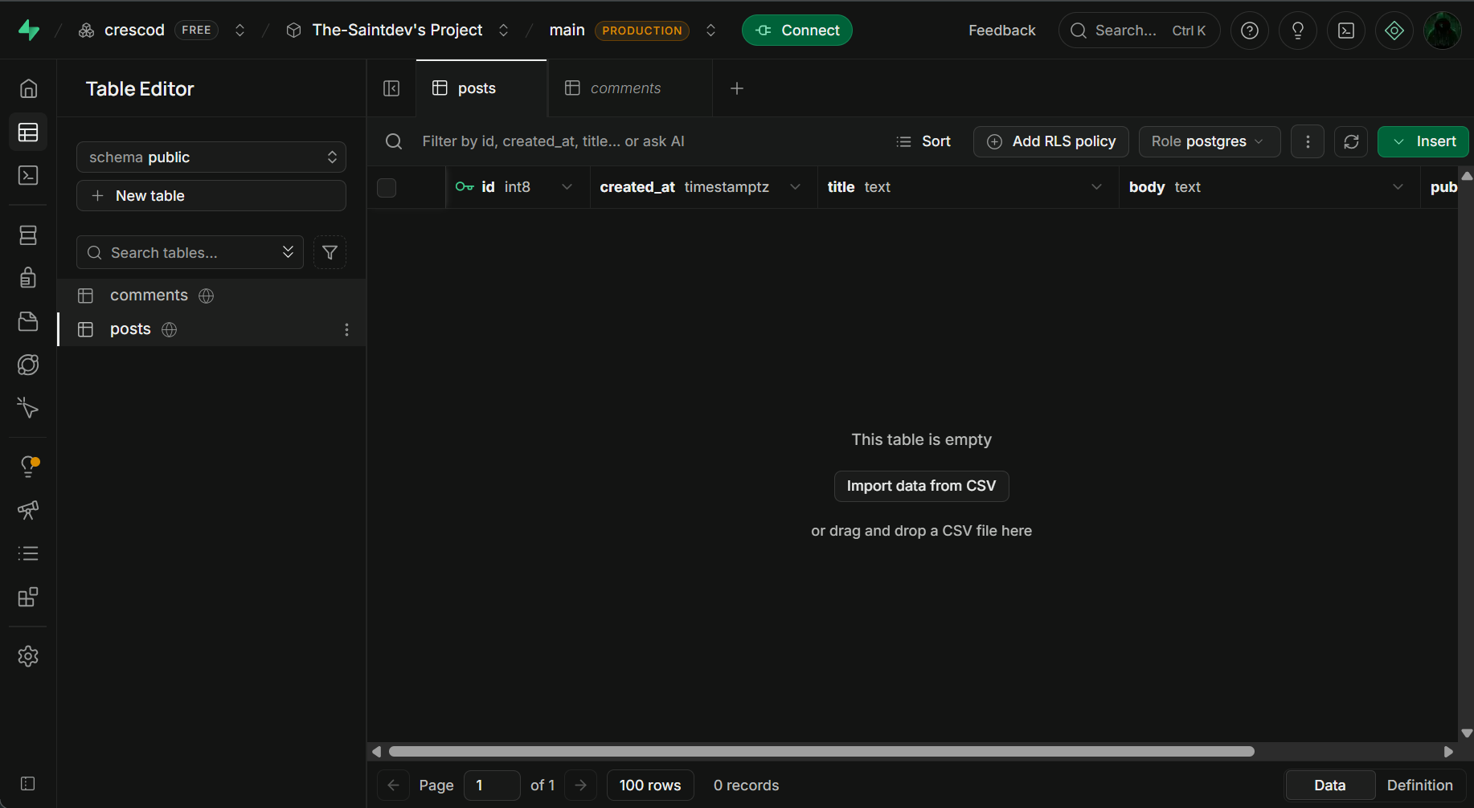Go to Project Home in the sidebar
Screen dimensions: 1474x808
[28, 88]
